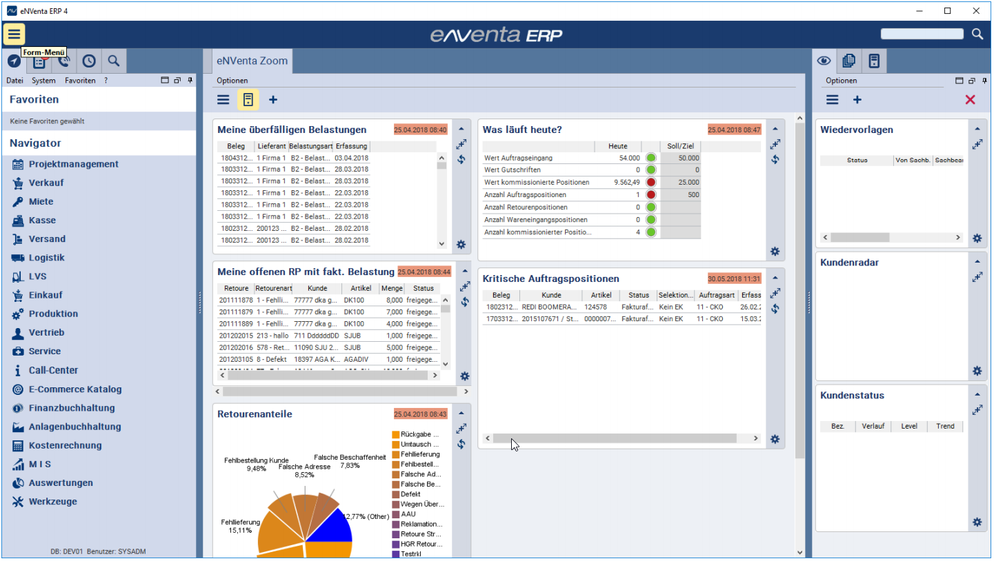This screenshot has height=561, width=994.
Task: Open the phone call tab icon
Action: [x=64, y=61]
